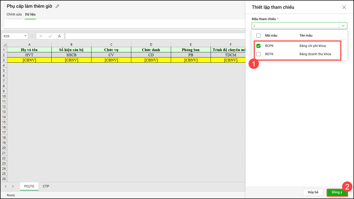Screen dimensions: 354x199
Task: Expand the Mẫu tham chiếu dropdown arrow
Action: point(343,26)
